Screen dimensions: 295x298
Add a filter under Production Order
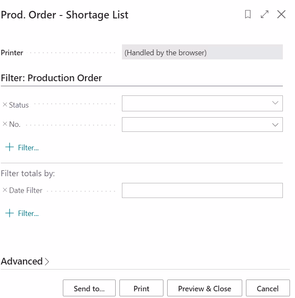click(22, 147)
